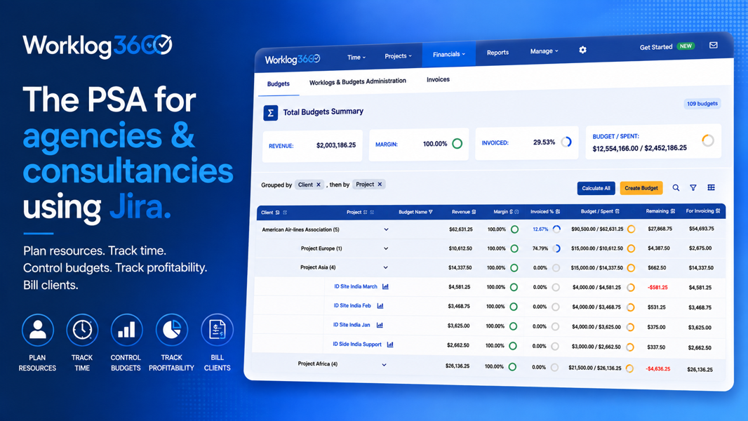This screenshot has width=748, height=421.
Task: Click Project Africa orange budget ring
Action: pyautogui.click(x=629, y=368)
